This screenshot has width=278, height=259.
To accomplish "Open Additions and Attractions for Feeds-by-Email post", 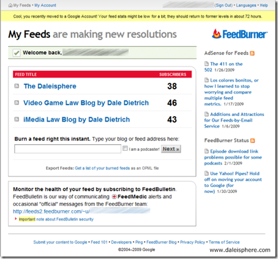I will (x=234, y=120).
